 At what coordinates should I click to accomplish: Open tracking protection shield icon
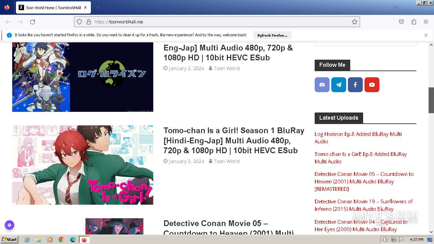point(79,22)
